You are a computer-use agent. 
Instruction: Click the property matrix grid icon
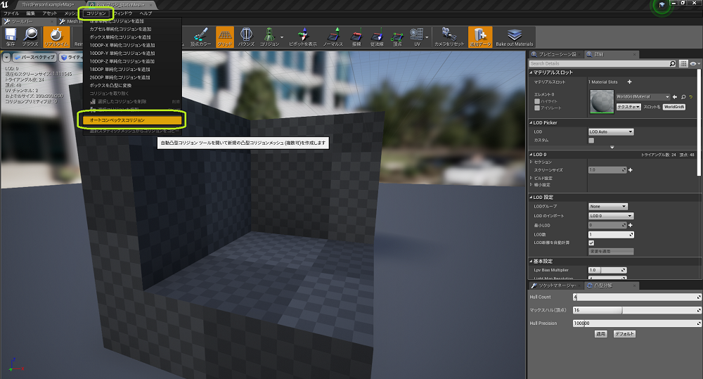(683, 64)
